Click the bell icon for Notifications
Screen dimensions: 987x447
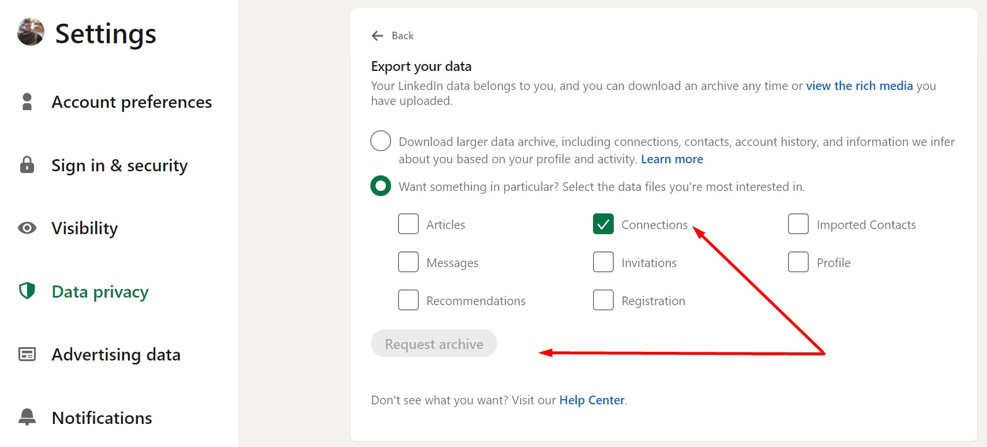pyautogui.click(x=27, y=417)
